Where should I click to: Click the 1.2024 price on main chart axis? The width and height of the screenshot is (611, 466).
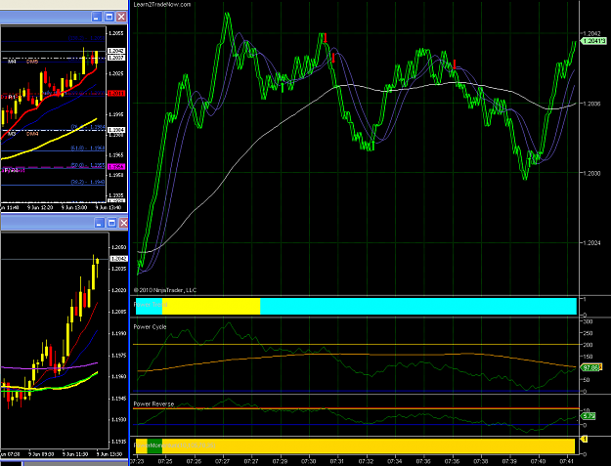(x=591, y=243)
